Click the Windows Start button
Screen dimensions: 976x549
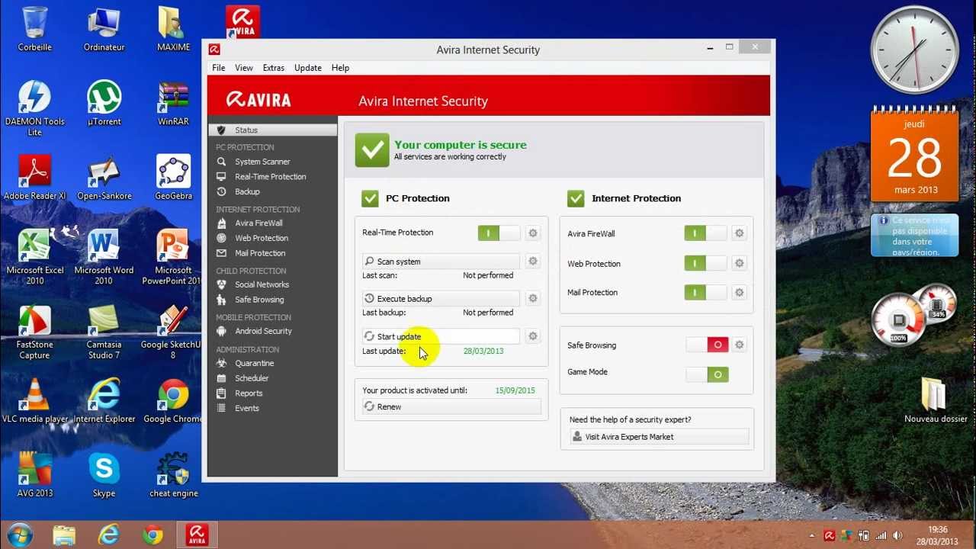[x=20, y=535]
